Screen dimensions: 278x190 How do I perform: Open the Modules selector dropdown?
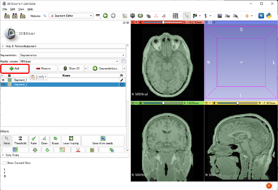pyautogui.click(x=71, y=16)
